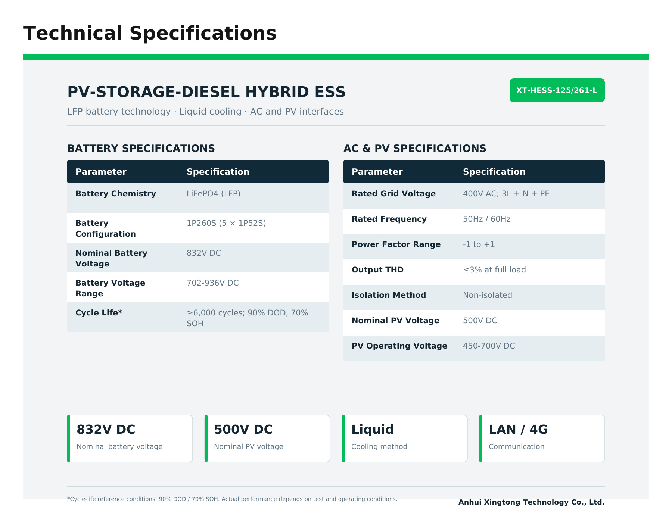Click the '500V DC' nominal PV voltage card
The height and width of the screenshot is (530, 672).
[x=267, y=439]
